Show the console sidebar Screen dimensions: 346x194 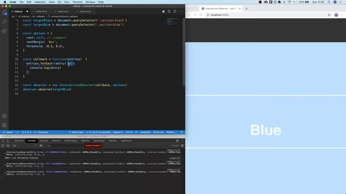pos(3,145)
